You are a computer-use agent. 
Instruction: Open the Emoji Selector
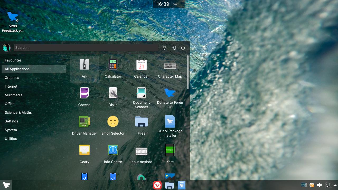[113, 126]
